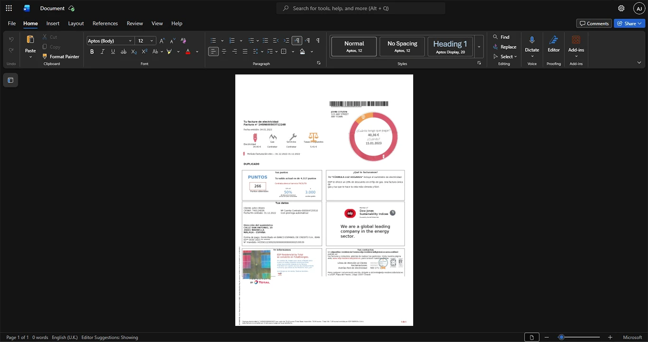Apply yellow text highlight color
Screen dimensions: 648x342
[169, 52]
